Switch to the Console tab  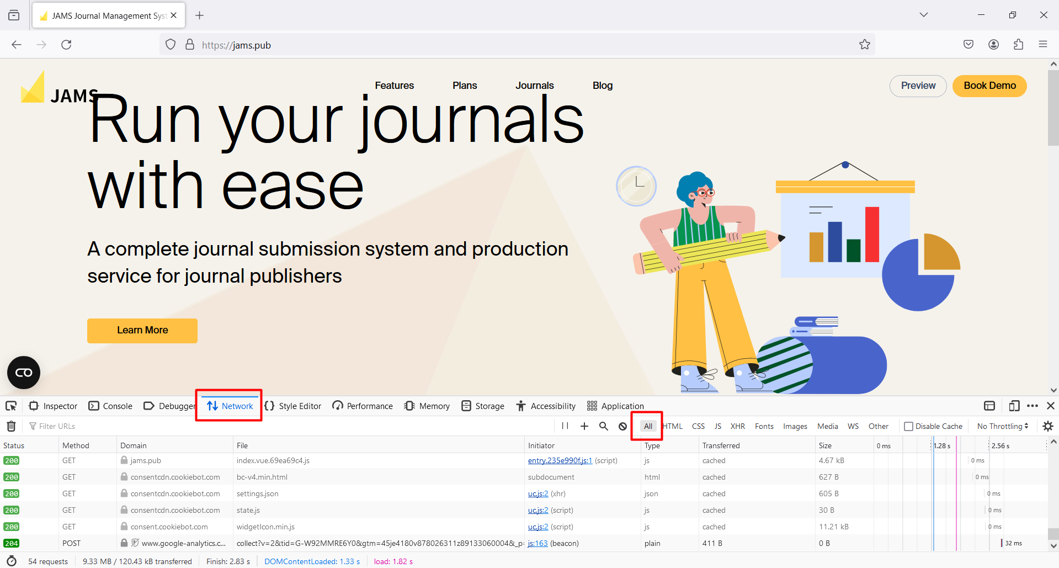click(x=111, y=406)
